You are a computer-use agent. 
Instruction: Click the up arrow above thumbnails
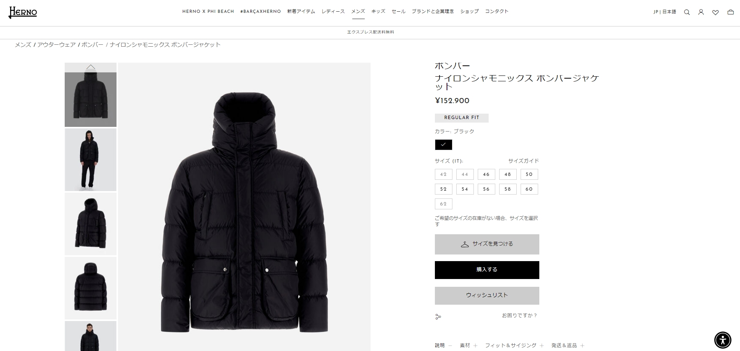coord(90,67)
